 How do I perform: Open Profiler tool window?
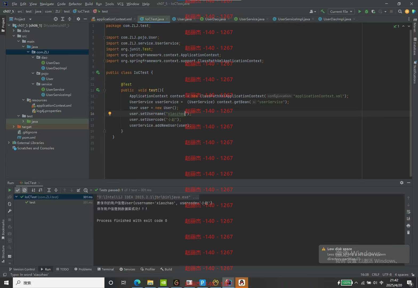click(148, 269)
